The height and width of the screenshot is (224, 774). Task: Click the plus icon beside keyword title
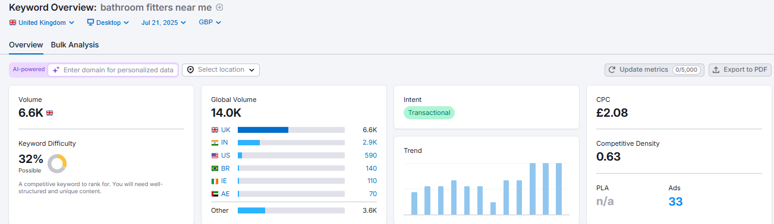point(219,8)
